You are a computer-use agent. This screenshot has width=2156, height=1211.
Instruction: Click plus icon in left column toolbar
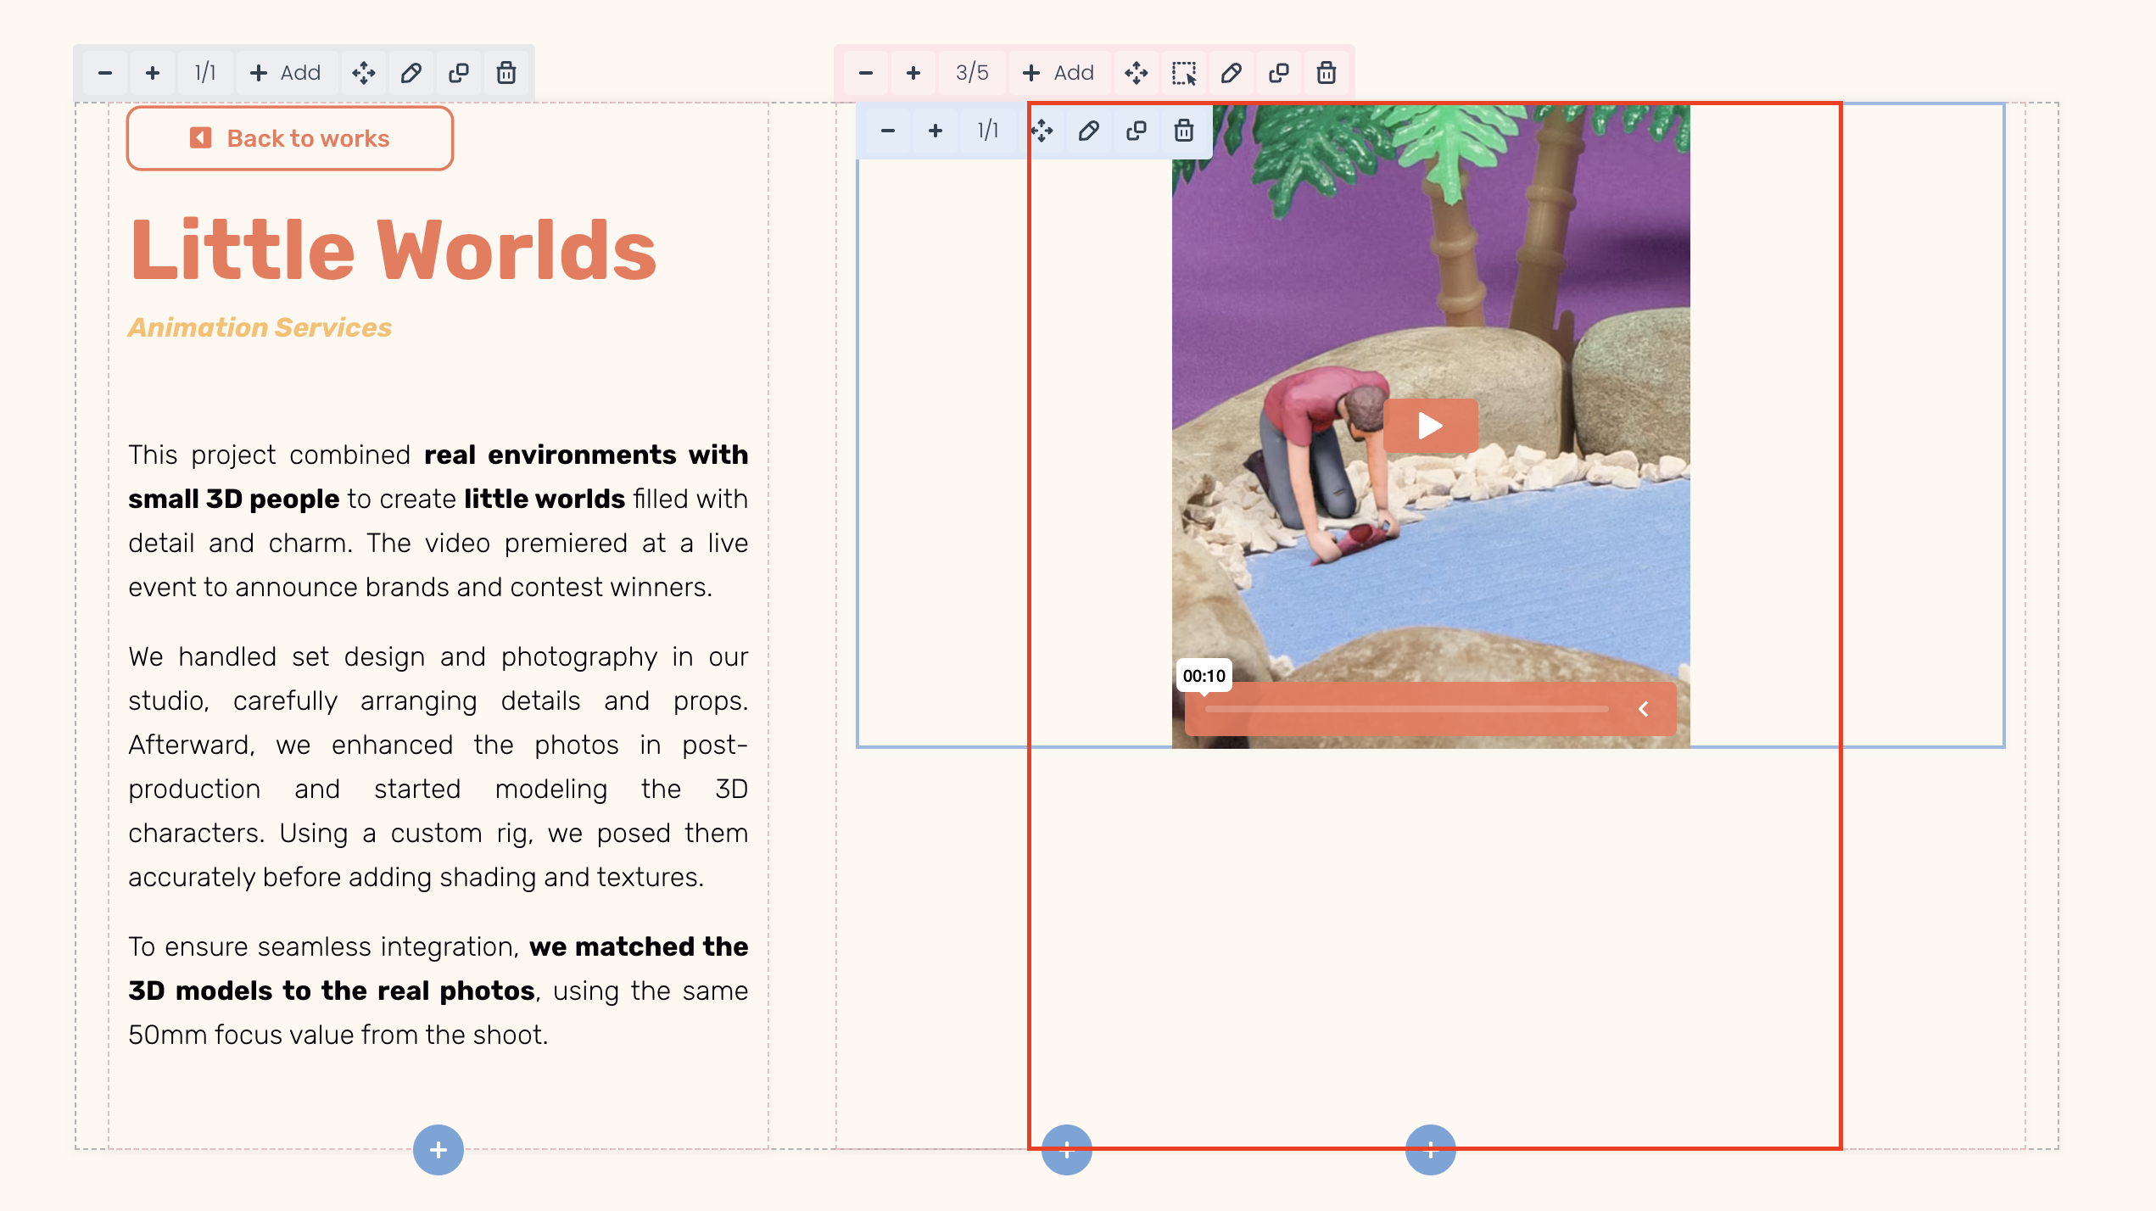(x=153, y=73)
